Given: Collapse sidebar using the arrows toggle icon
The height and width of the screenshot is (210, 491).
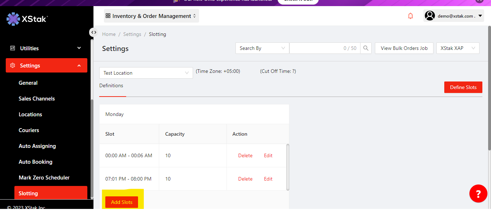Looking at the screenshot, I should (x=93, y=32).
